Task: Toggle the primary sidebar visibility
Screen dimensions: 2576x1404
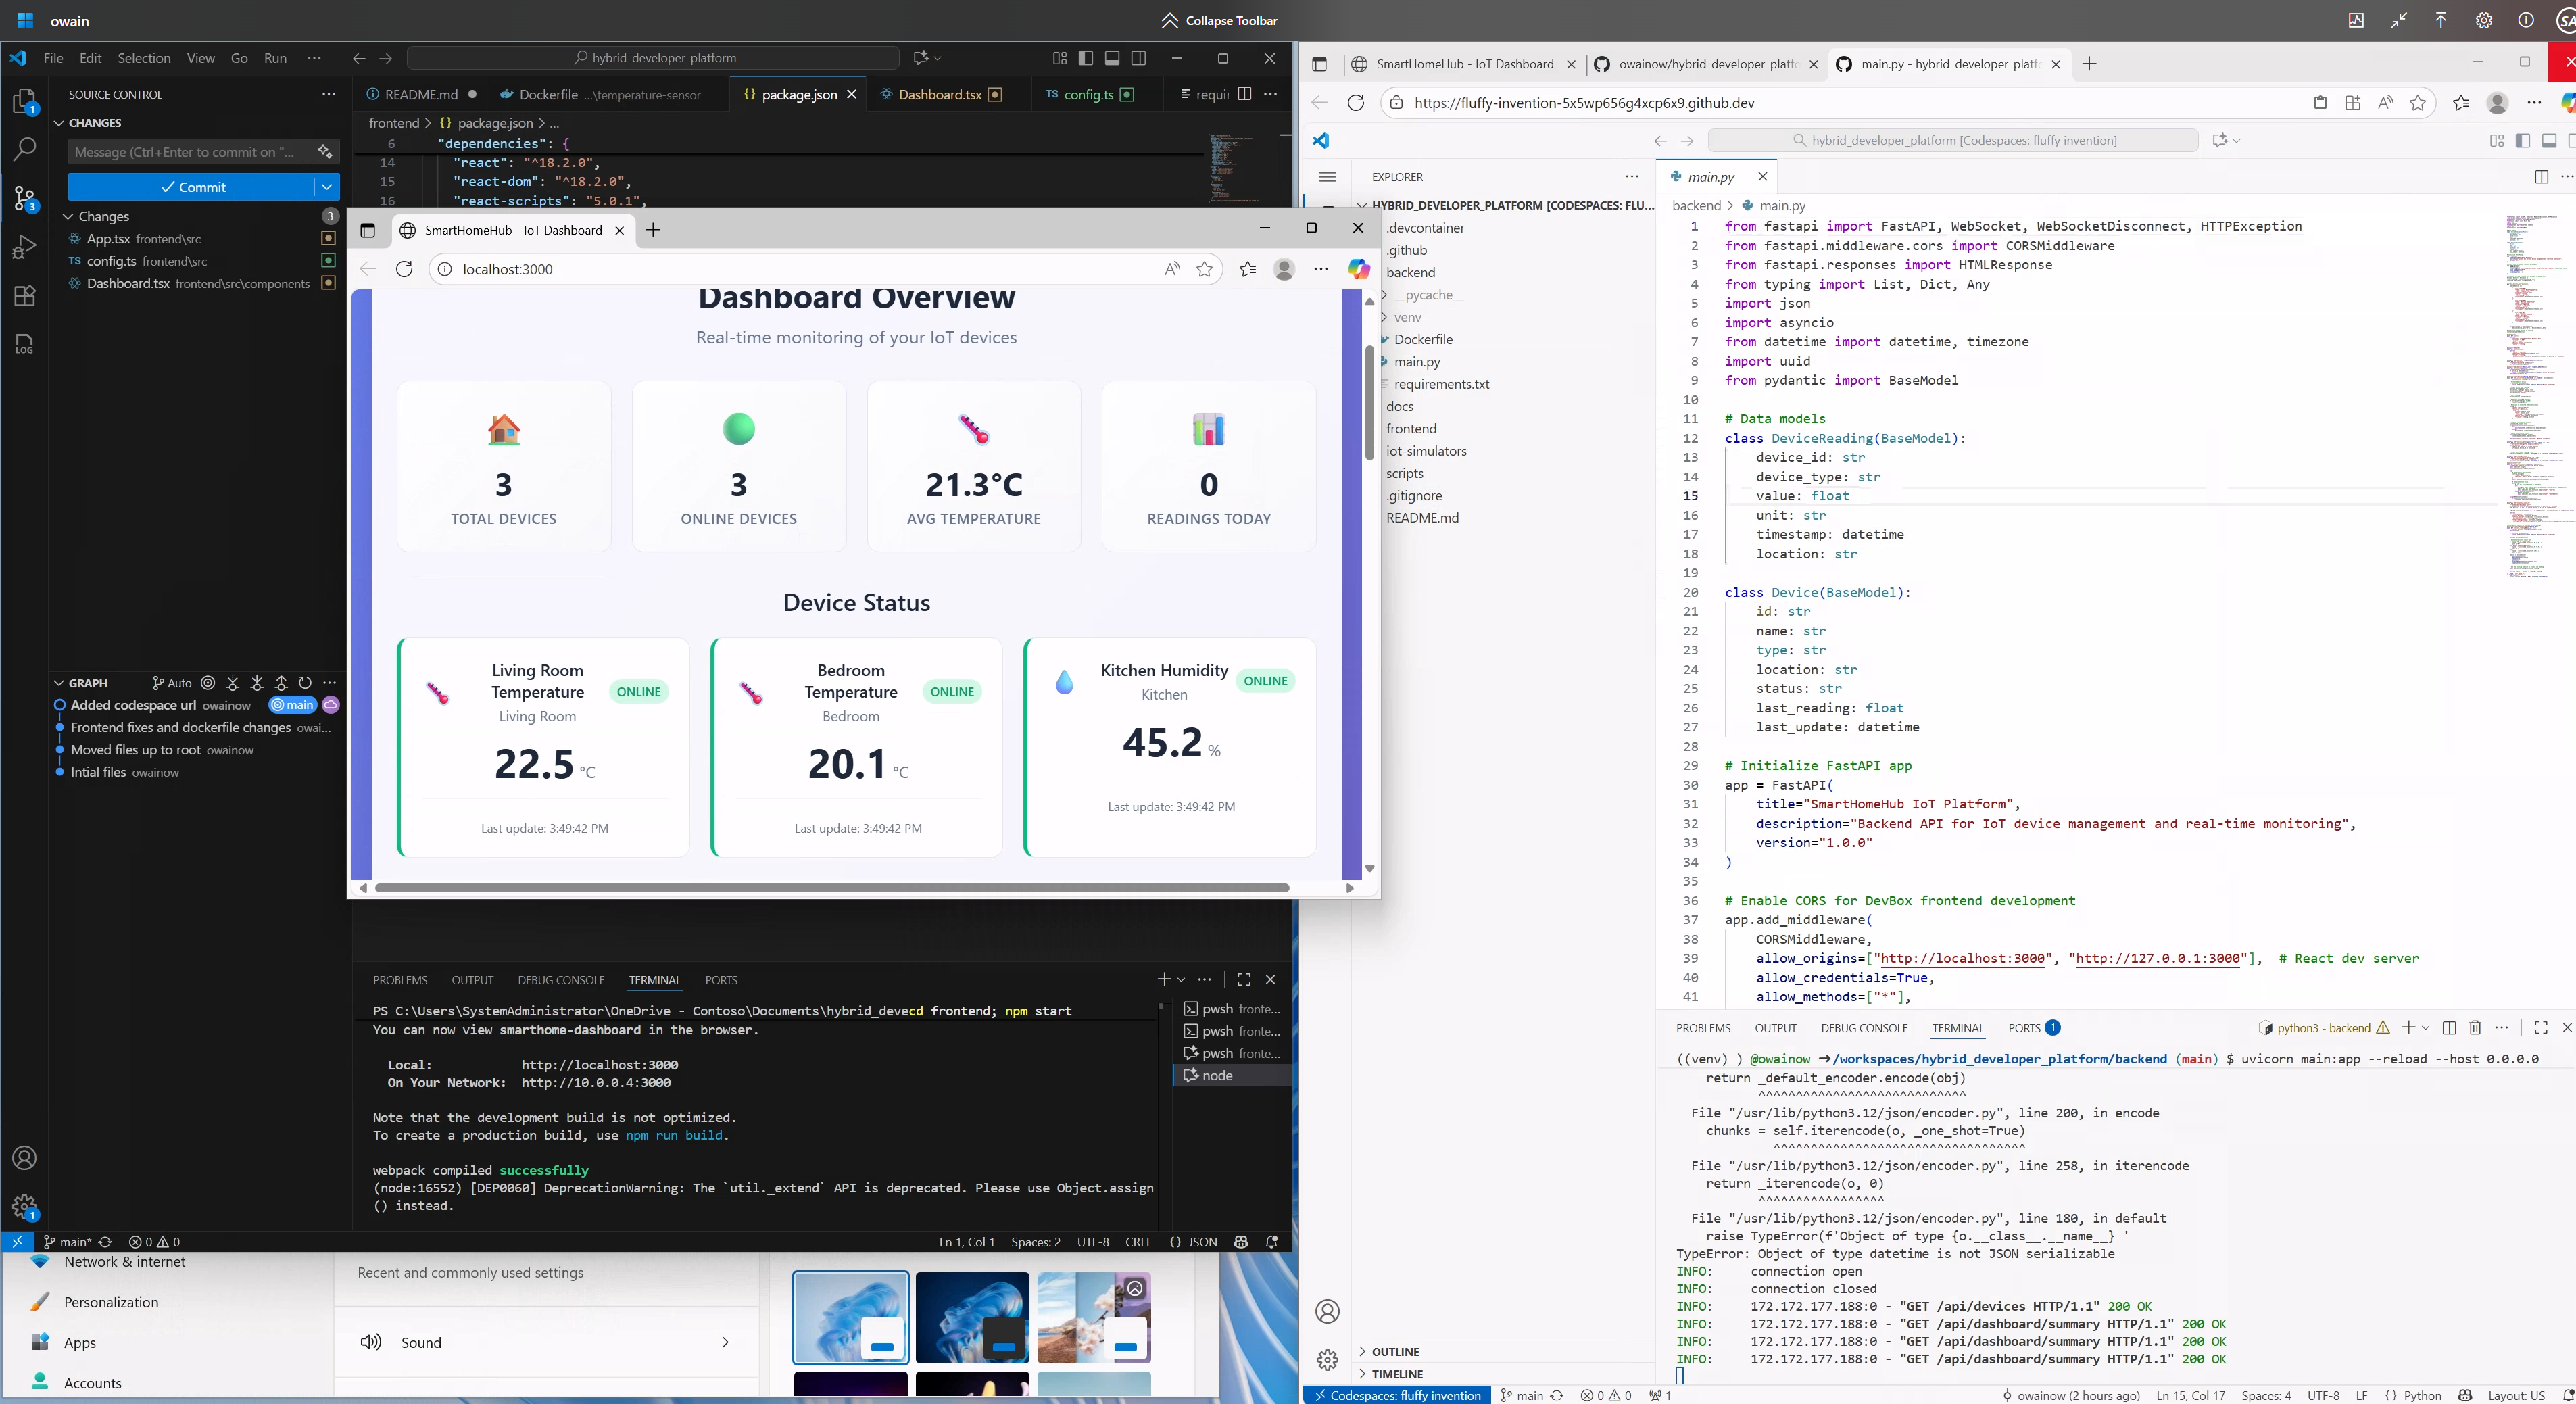Action: pos(1085,58)
